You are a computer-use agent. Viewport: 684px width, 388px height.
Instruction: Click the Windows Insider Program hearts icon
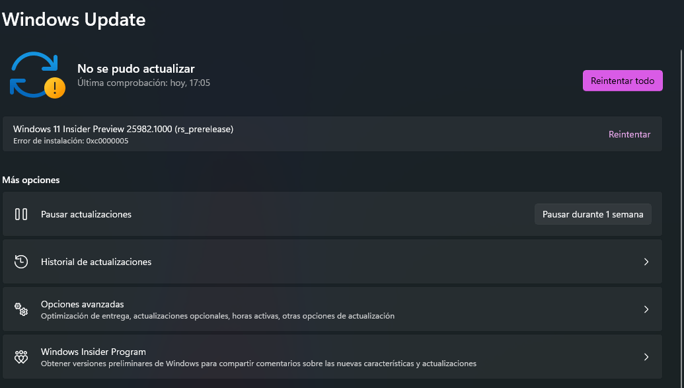pos(21,357)
